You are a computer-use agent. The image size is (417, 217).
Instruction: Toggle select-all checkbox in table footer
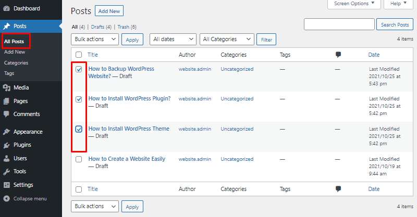(79, 189)
